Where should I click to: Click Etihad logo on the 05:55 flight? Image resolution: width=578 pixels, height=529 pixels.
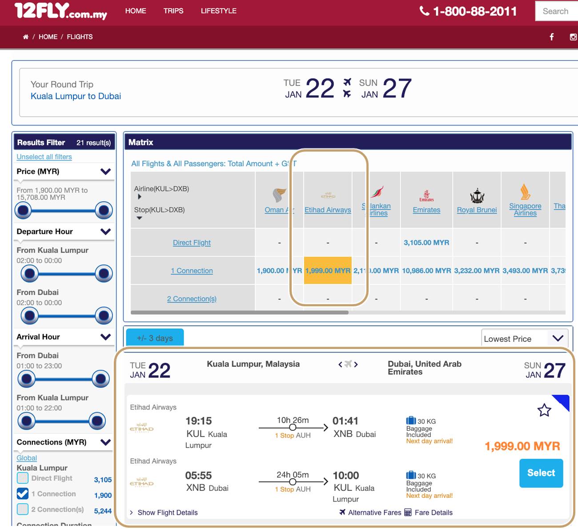tap(142, 483)
